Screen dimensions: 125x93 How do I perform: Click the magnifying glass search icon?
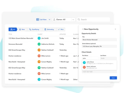(79, 20)
